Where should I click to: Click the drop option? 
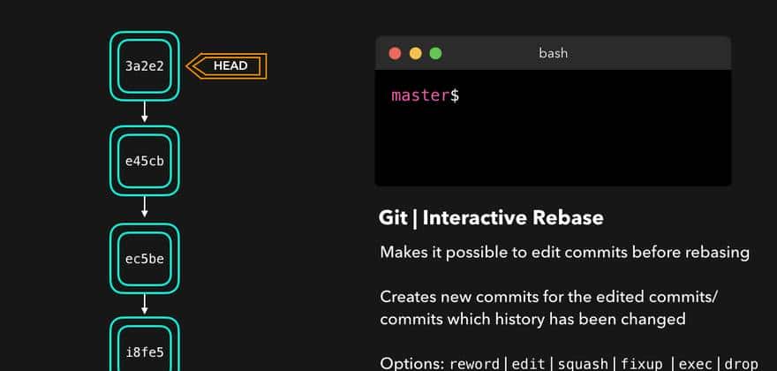tap(742, 363)
